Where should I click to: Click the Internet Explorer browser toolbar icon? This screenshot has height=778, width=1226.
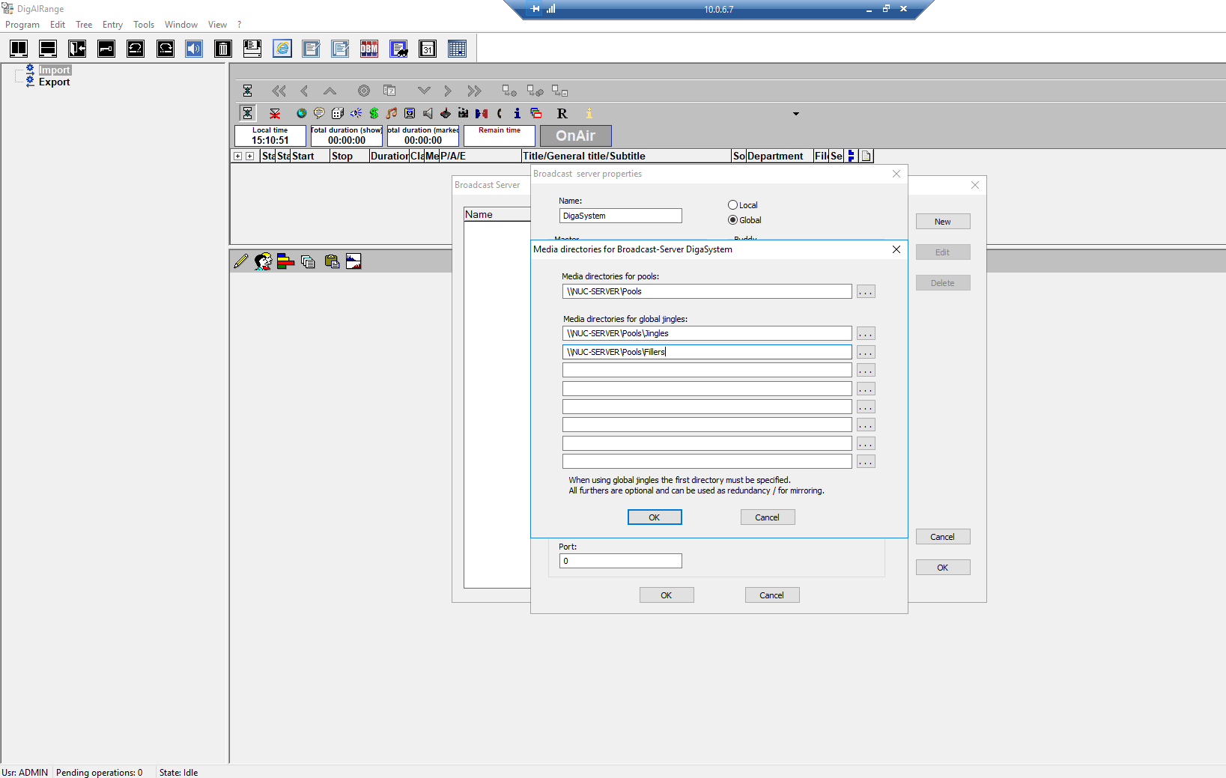point(282,49)
